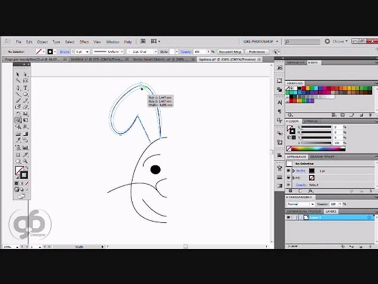Toggle Fill visibility eye in Appearance panel
Image resolution: width=378 pixels, height=284 pixels.
[x=288, y=178]
